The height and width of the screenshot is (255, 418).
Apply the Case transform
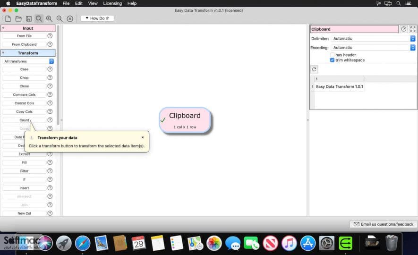coord(24,69)
